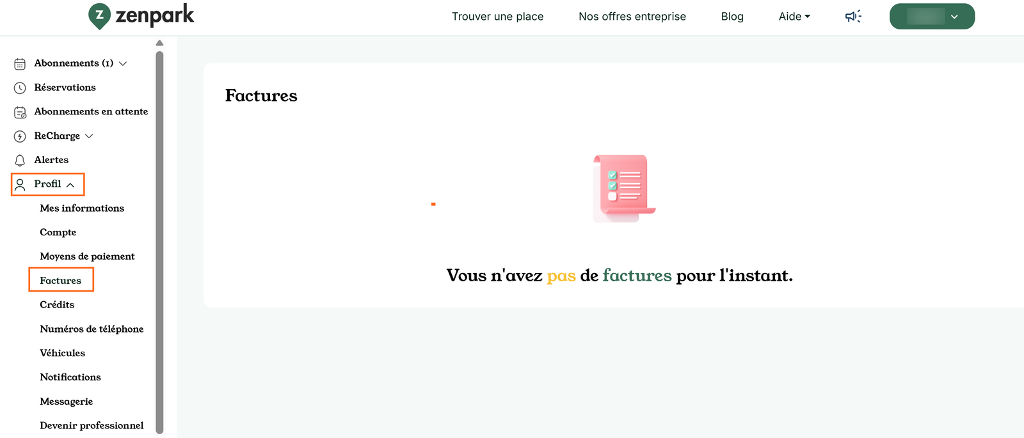Open the ReCharge sidebar section

pyautogui.click(x=57, y=136)
